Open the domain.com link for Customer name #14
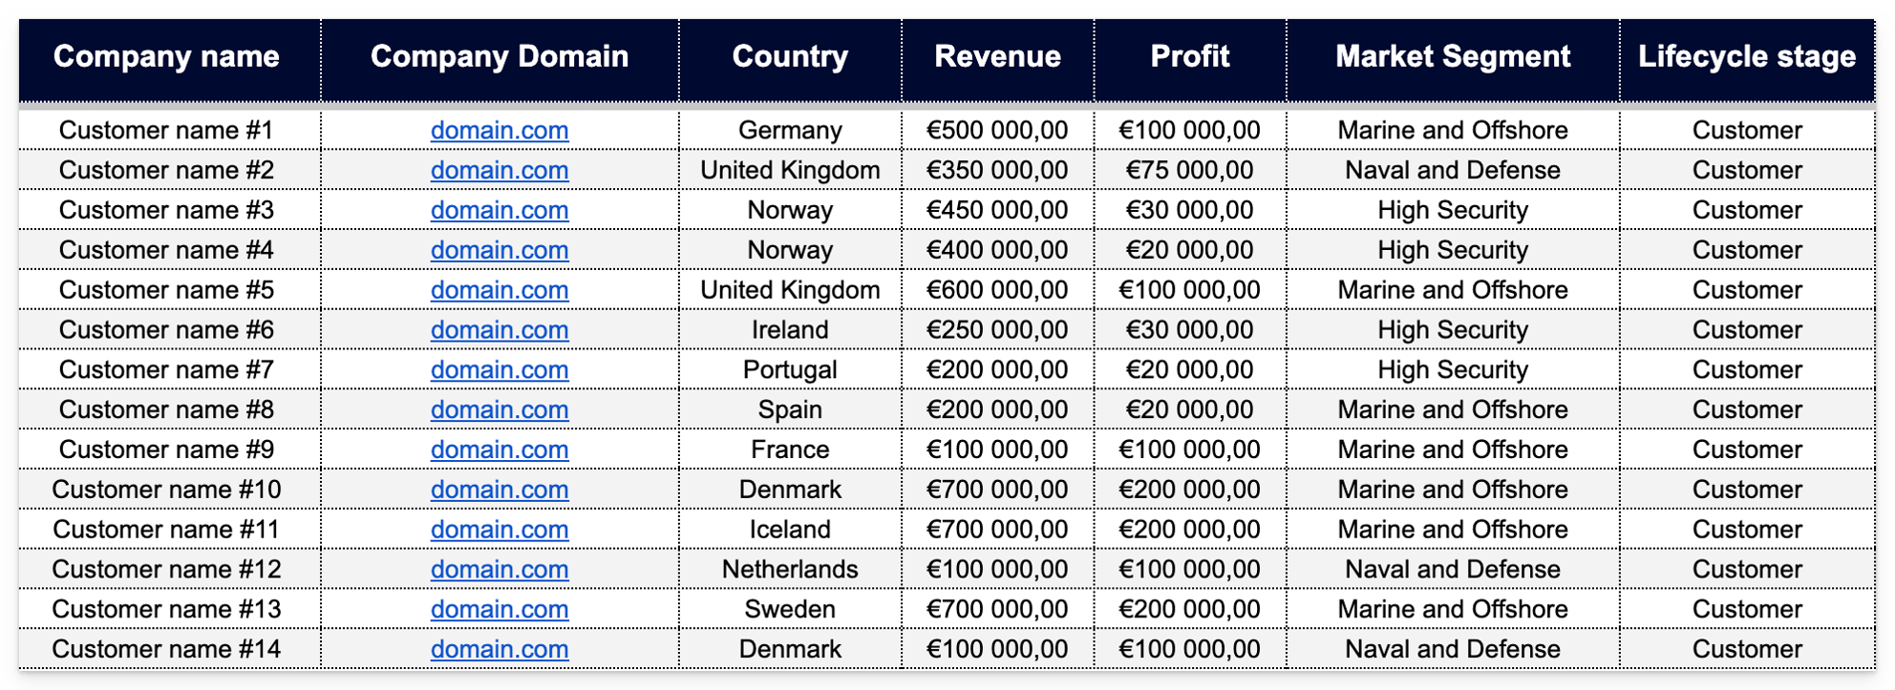Image resolution: width=1895 pixels, height=690 pixels. click(x=500, y=649)
